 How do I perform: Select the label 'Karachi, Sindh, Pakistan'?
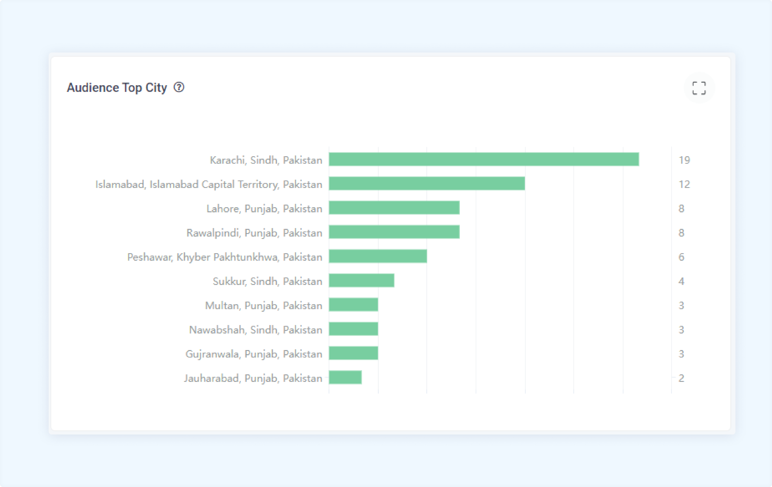point(266,160)
